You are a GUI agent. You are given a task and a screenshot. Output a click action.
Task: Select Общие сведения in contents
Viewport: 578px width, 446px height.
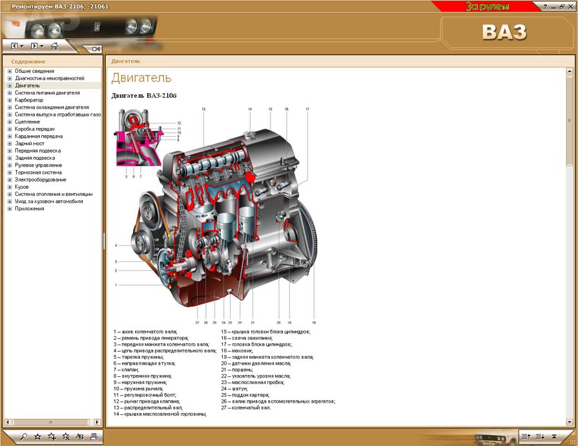pos(34,71)
